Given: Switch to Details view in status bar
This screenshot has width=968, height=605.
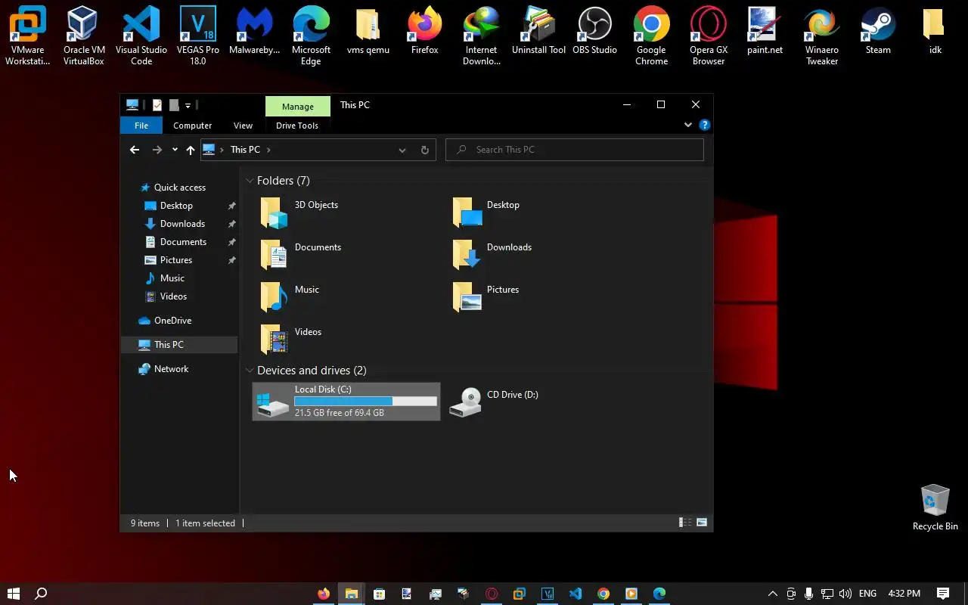Looking at the screenshot, I should click(x=685, y=523).
